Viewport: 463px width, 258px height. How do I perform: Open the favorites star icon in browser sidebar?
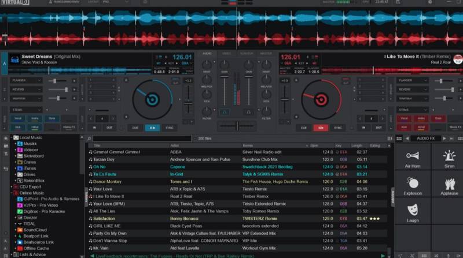pos(6,138)
